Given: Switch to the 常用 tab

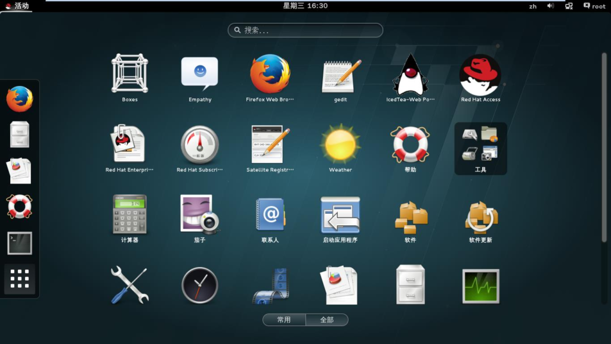Looking at the screenshot, I should [x=284, y=320].
